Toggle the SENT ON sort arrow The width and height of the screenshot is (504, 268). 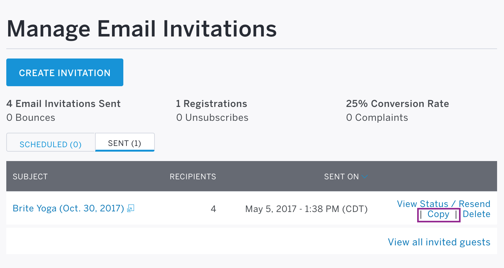point(364,177)
